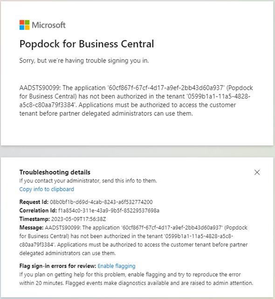Click the Timestamp value 2023-05-09T17:56:38Z
Viewport: 275px width, 299px height.
pos(79,219)
